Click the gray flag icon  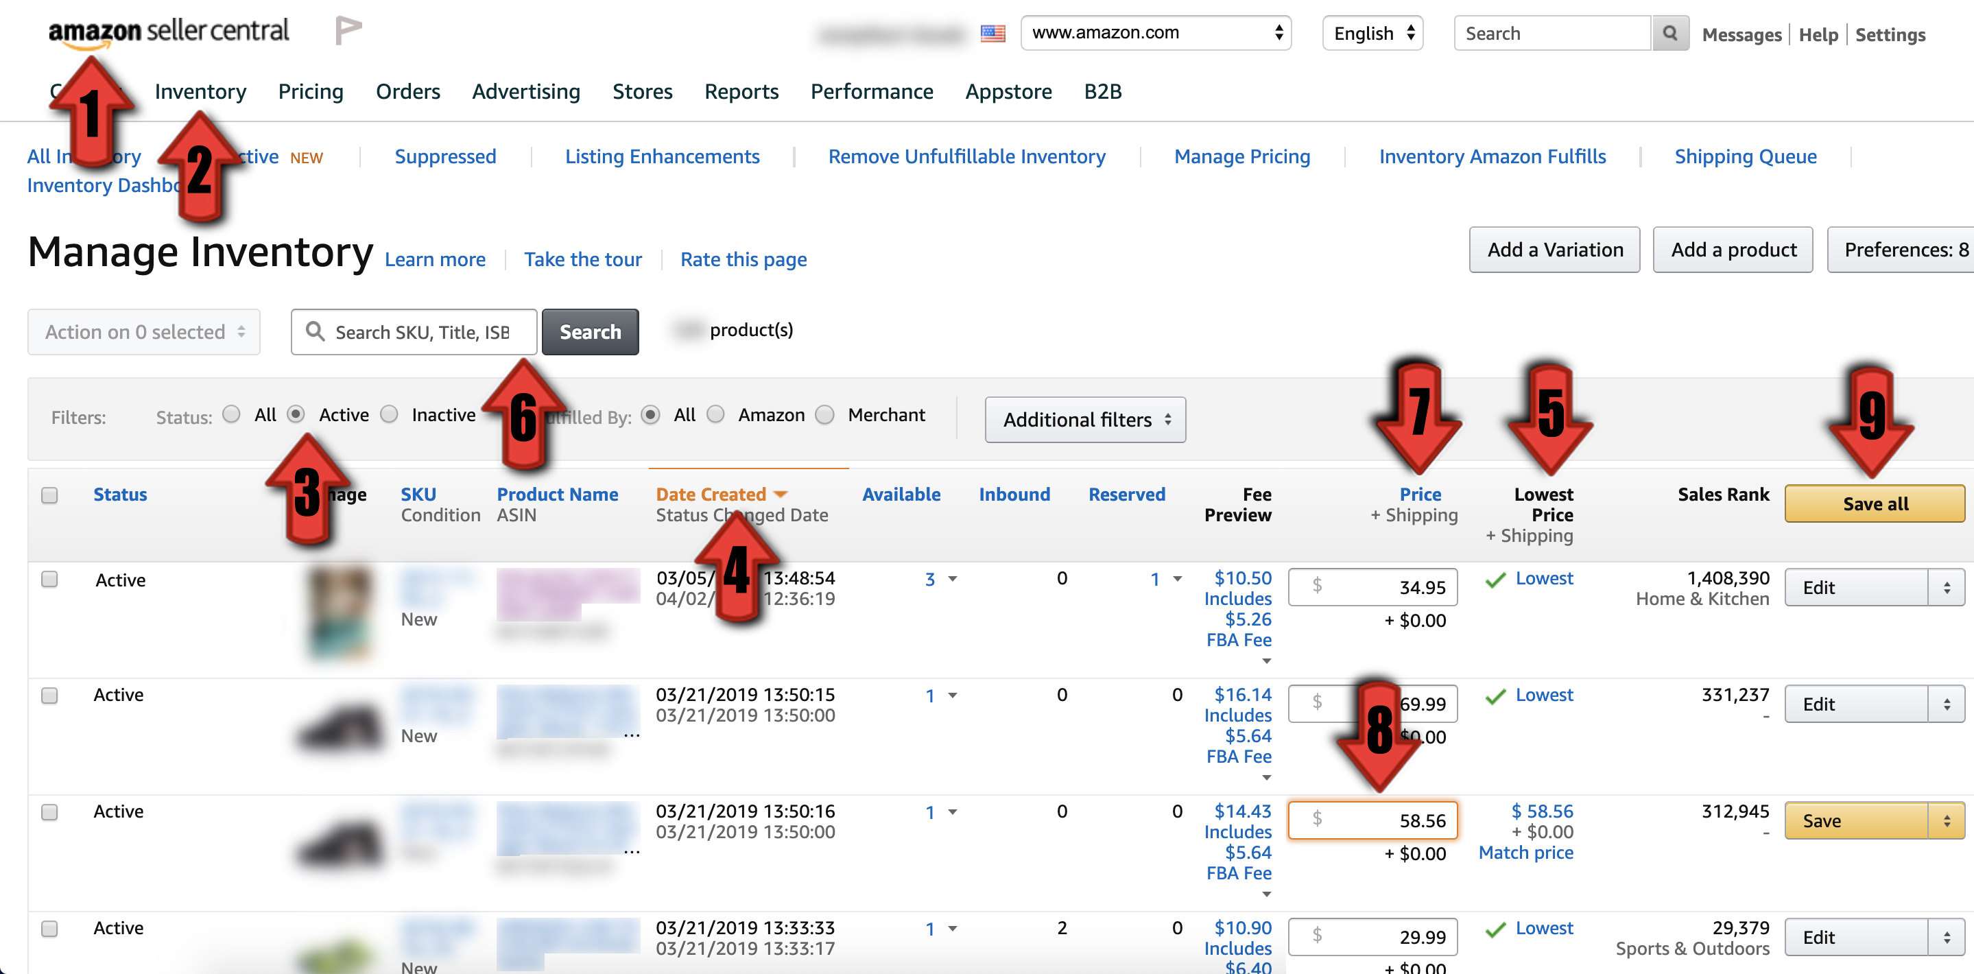tap(348, 31)
